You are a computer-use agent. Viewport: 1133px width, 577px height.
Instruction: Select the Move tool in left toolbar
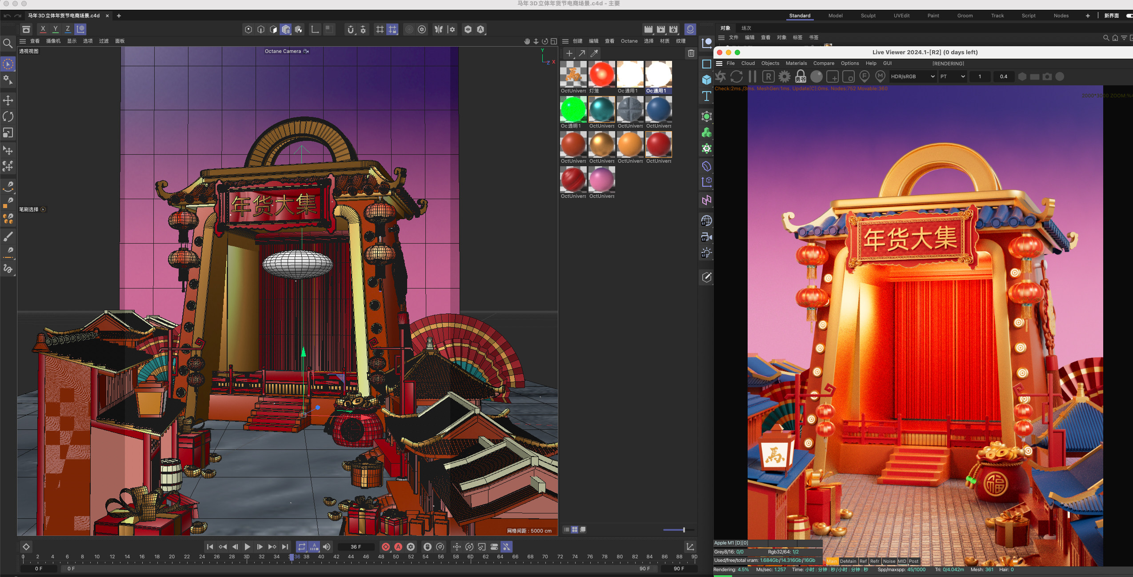click(x=8, y=100)
